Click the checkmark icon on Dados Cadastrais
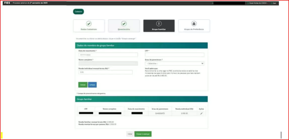Screen dimensions: 289x140 point(89,24)
